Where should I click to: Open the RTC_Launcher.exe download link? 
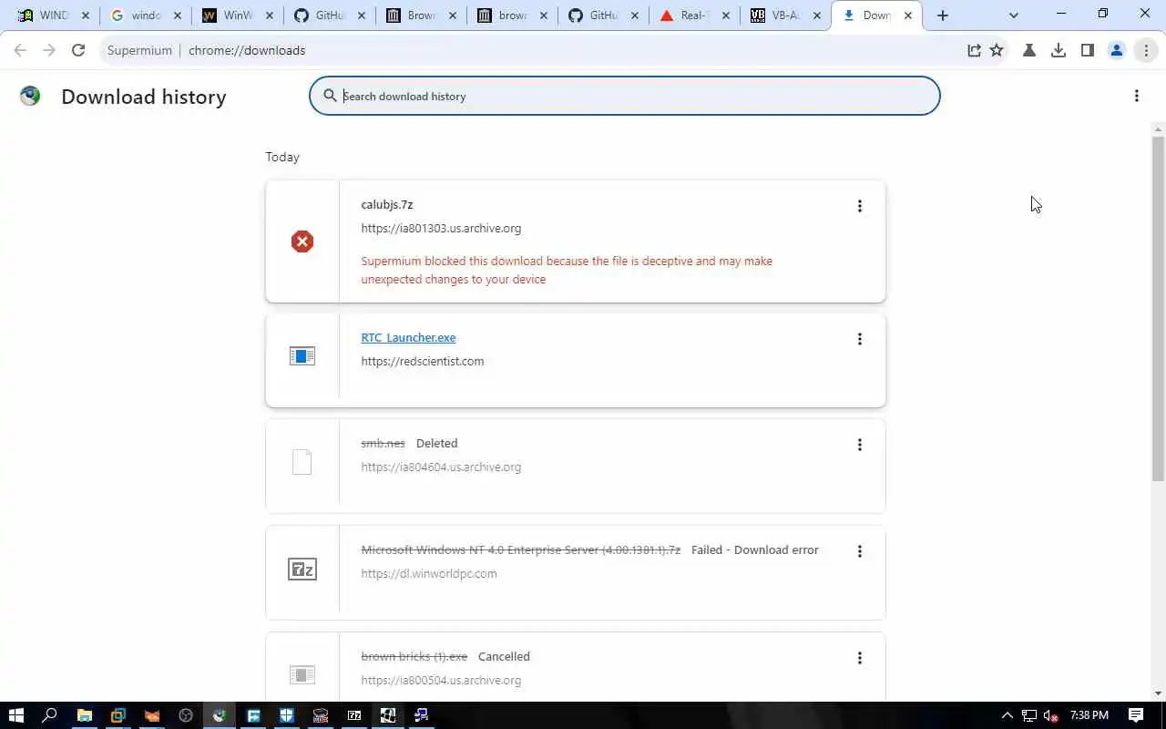coord(408,337)
